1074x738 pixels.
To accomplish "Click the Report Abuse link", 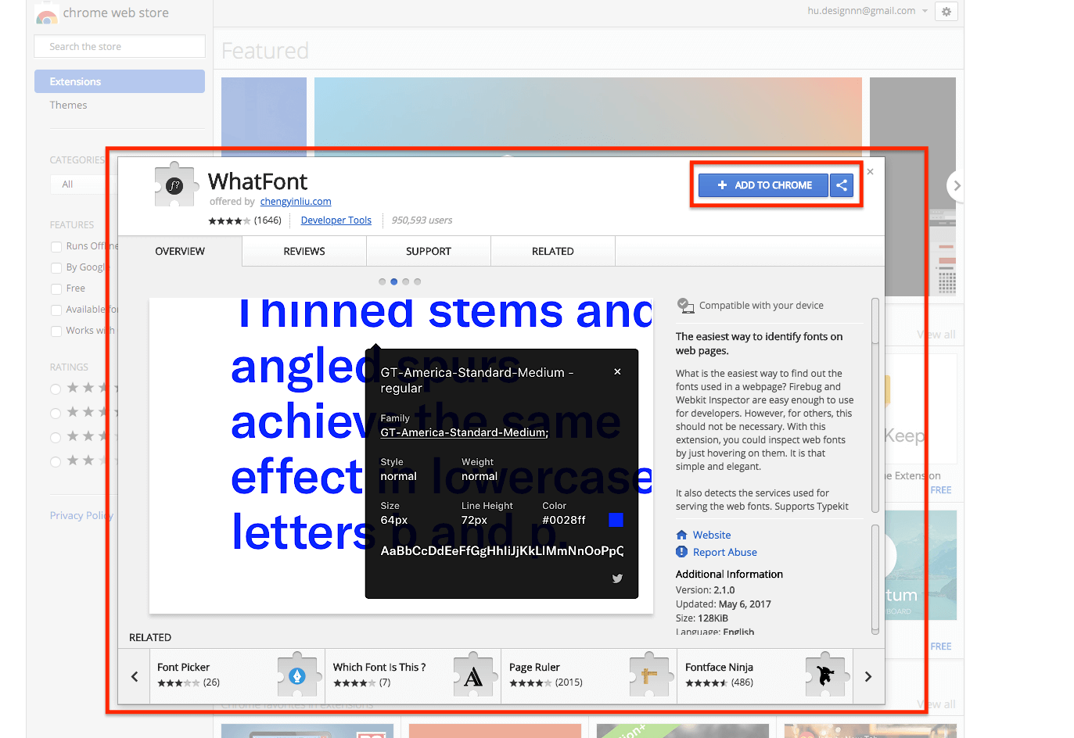I will tap(725, 552).
